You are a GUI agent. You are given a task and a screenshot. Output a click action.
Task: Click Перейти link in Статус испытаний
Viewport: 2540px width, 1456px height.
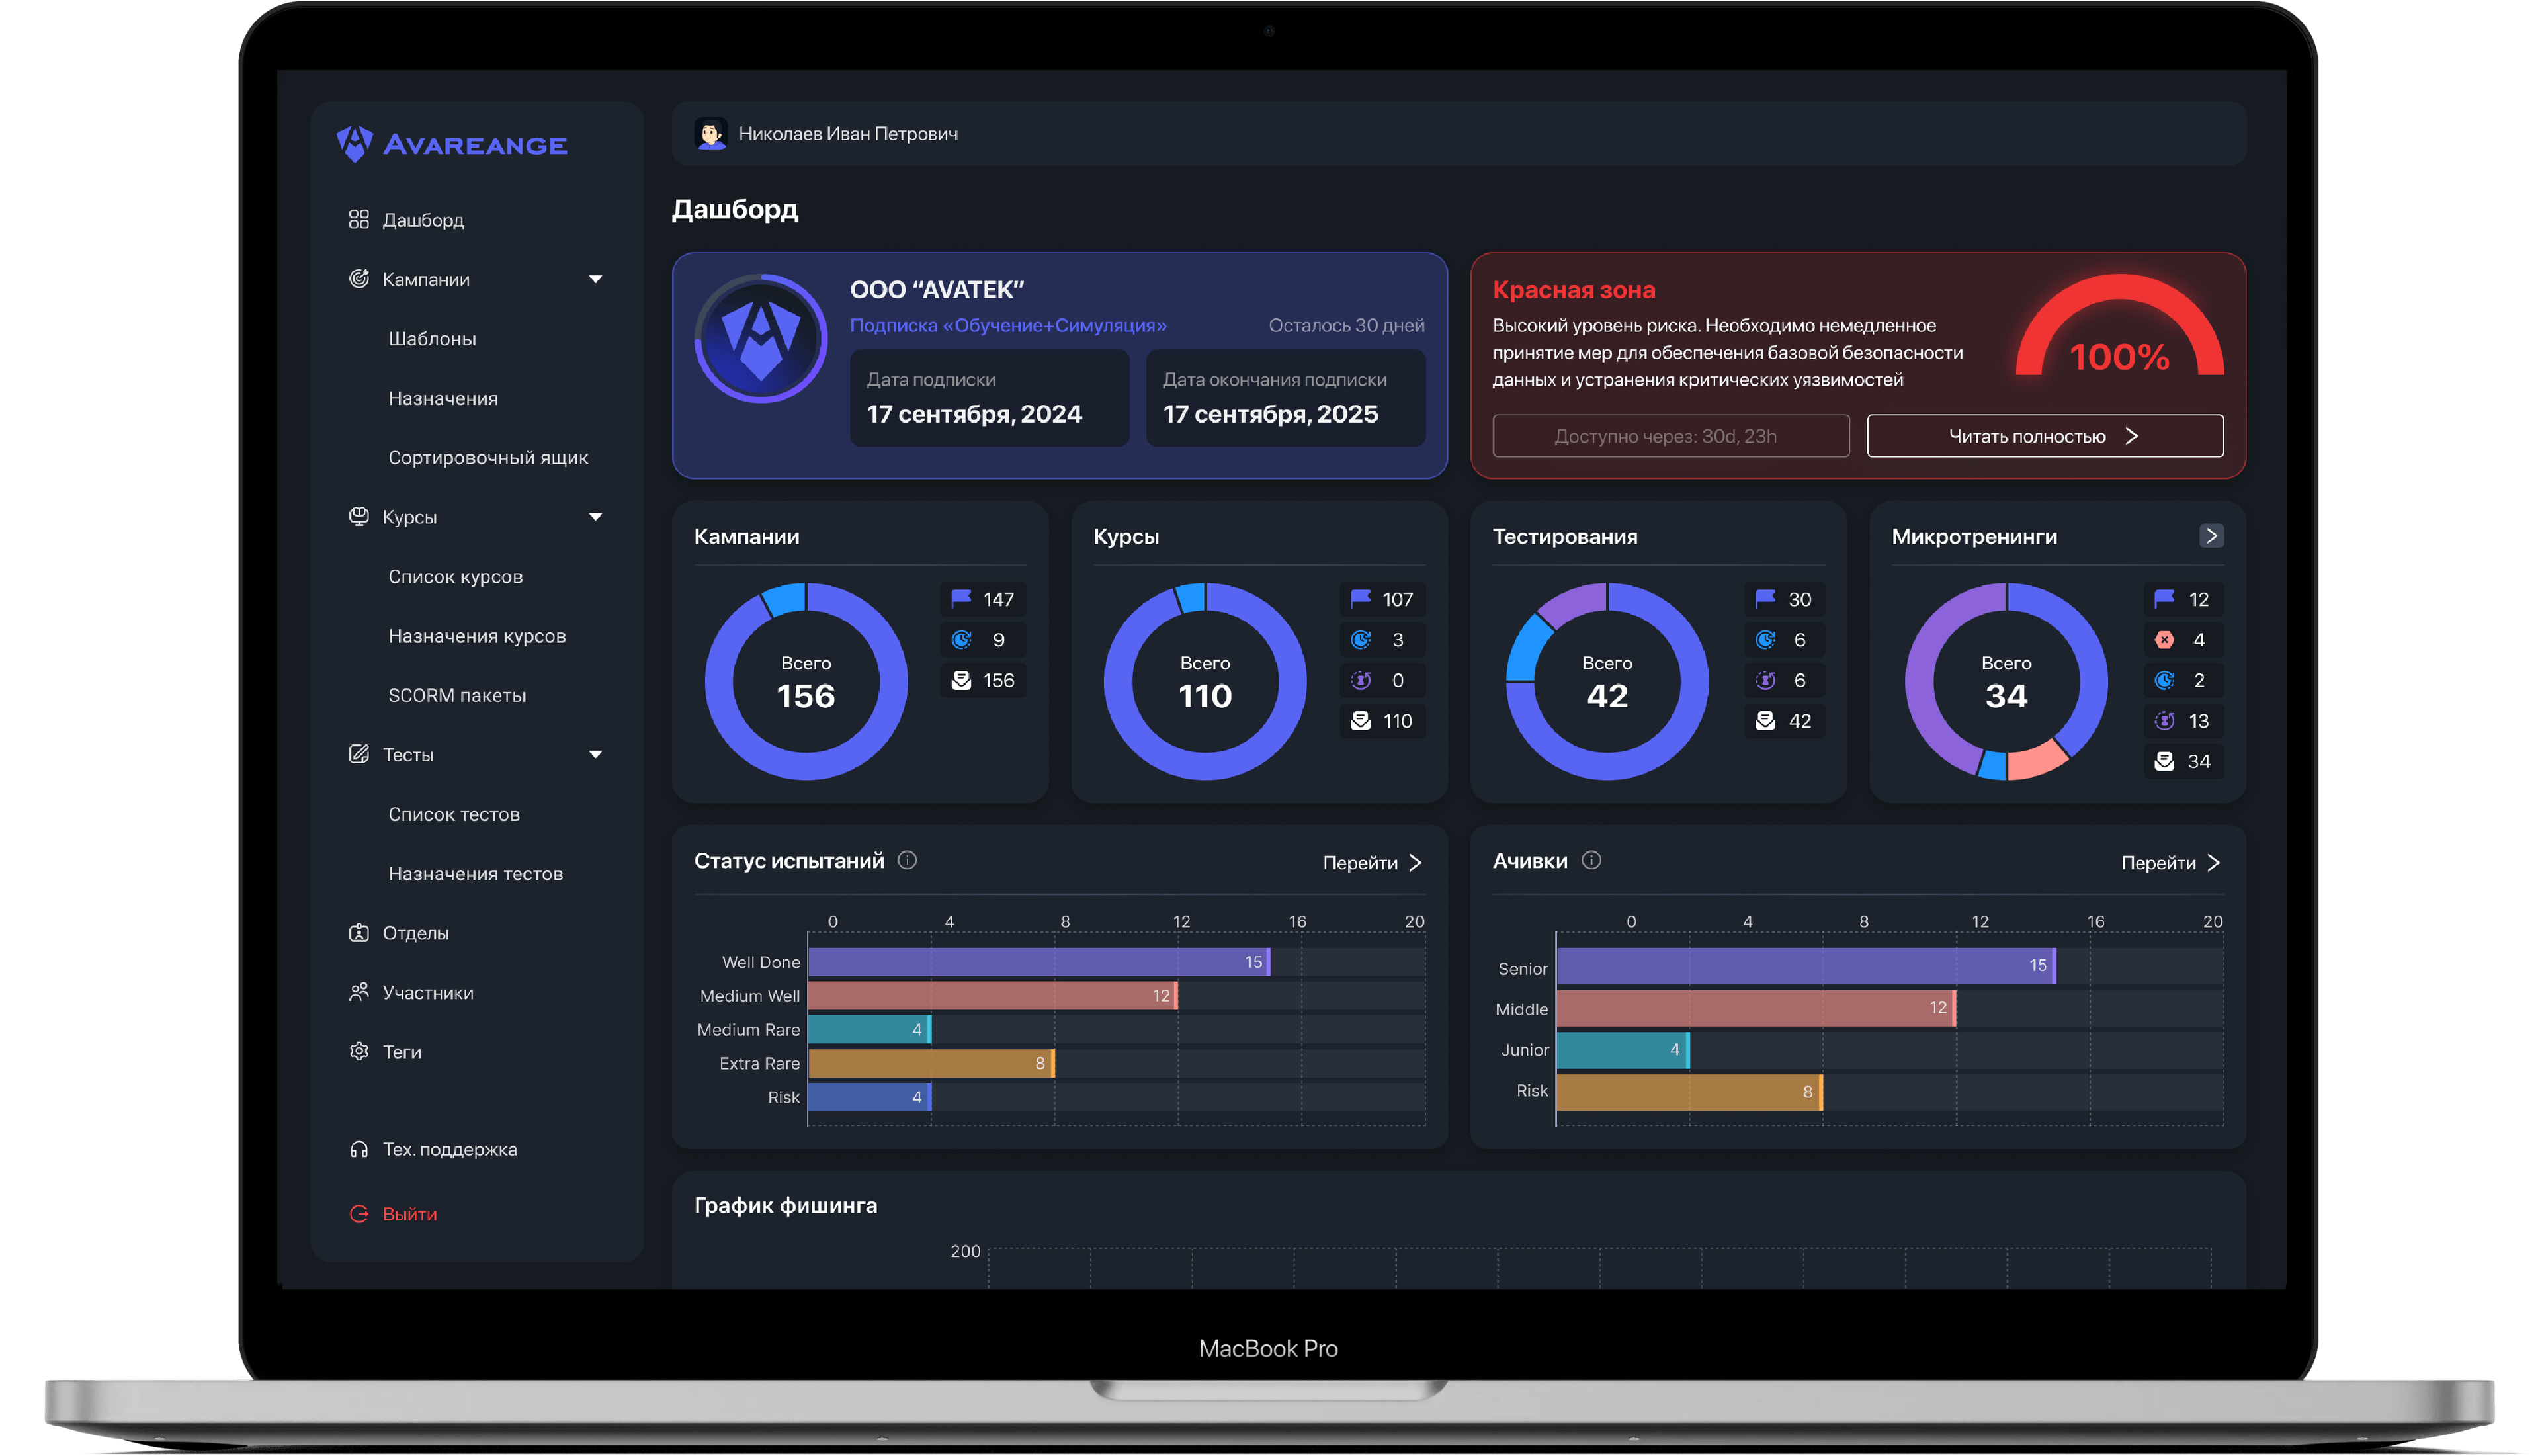(x=1371, y=863)
